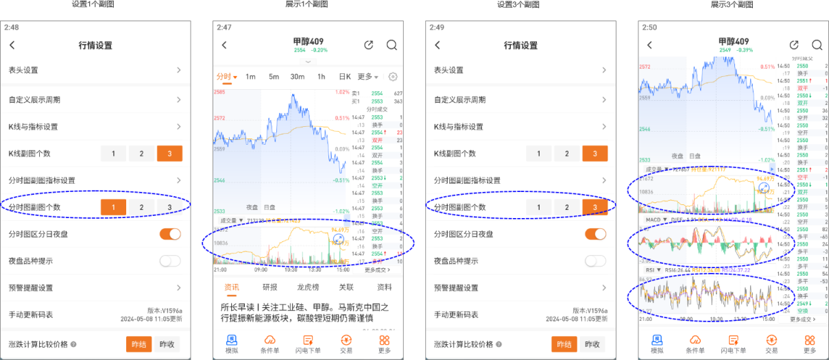Tap circular expand icon in 2:47 volume chart
Image resolution: width=829 pixels, height=360 pixels.
coord(338,239)
